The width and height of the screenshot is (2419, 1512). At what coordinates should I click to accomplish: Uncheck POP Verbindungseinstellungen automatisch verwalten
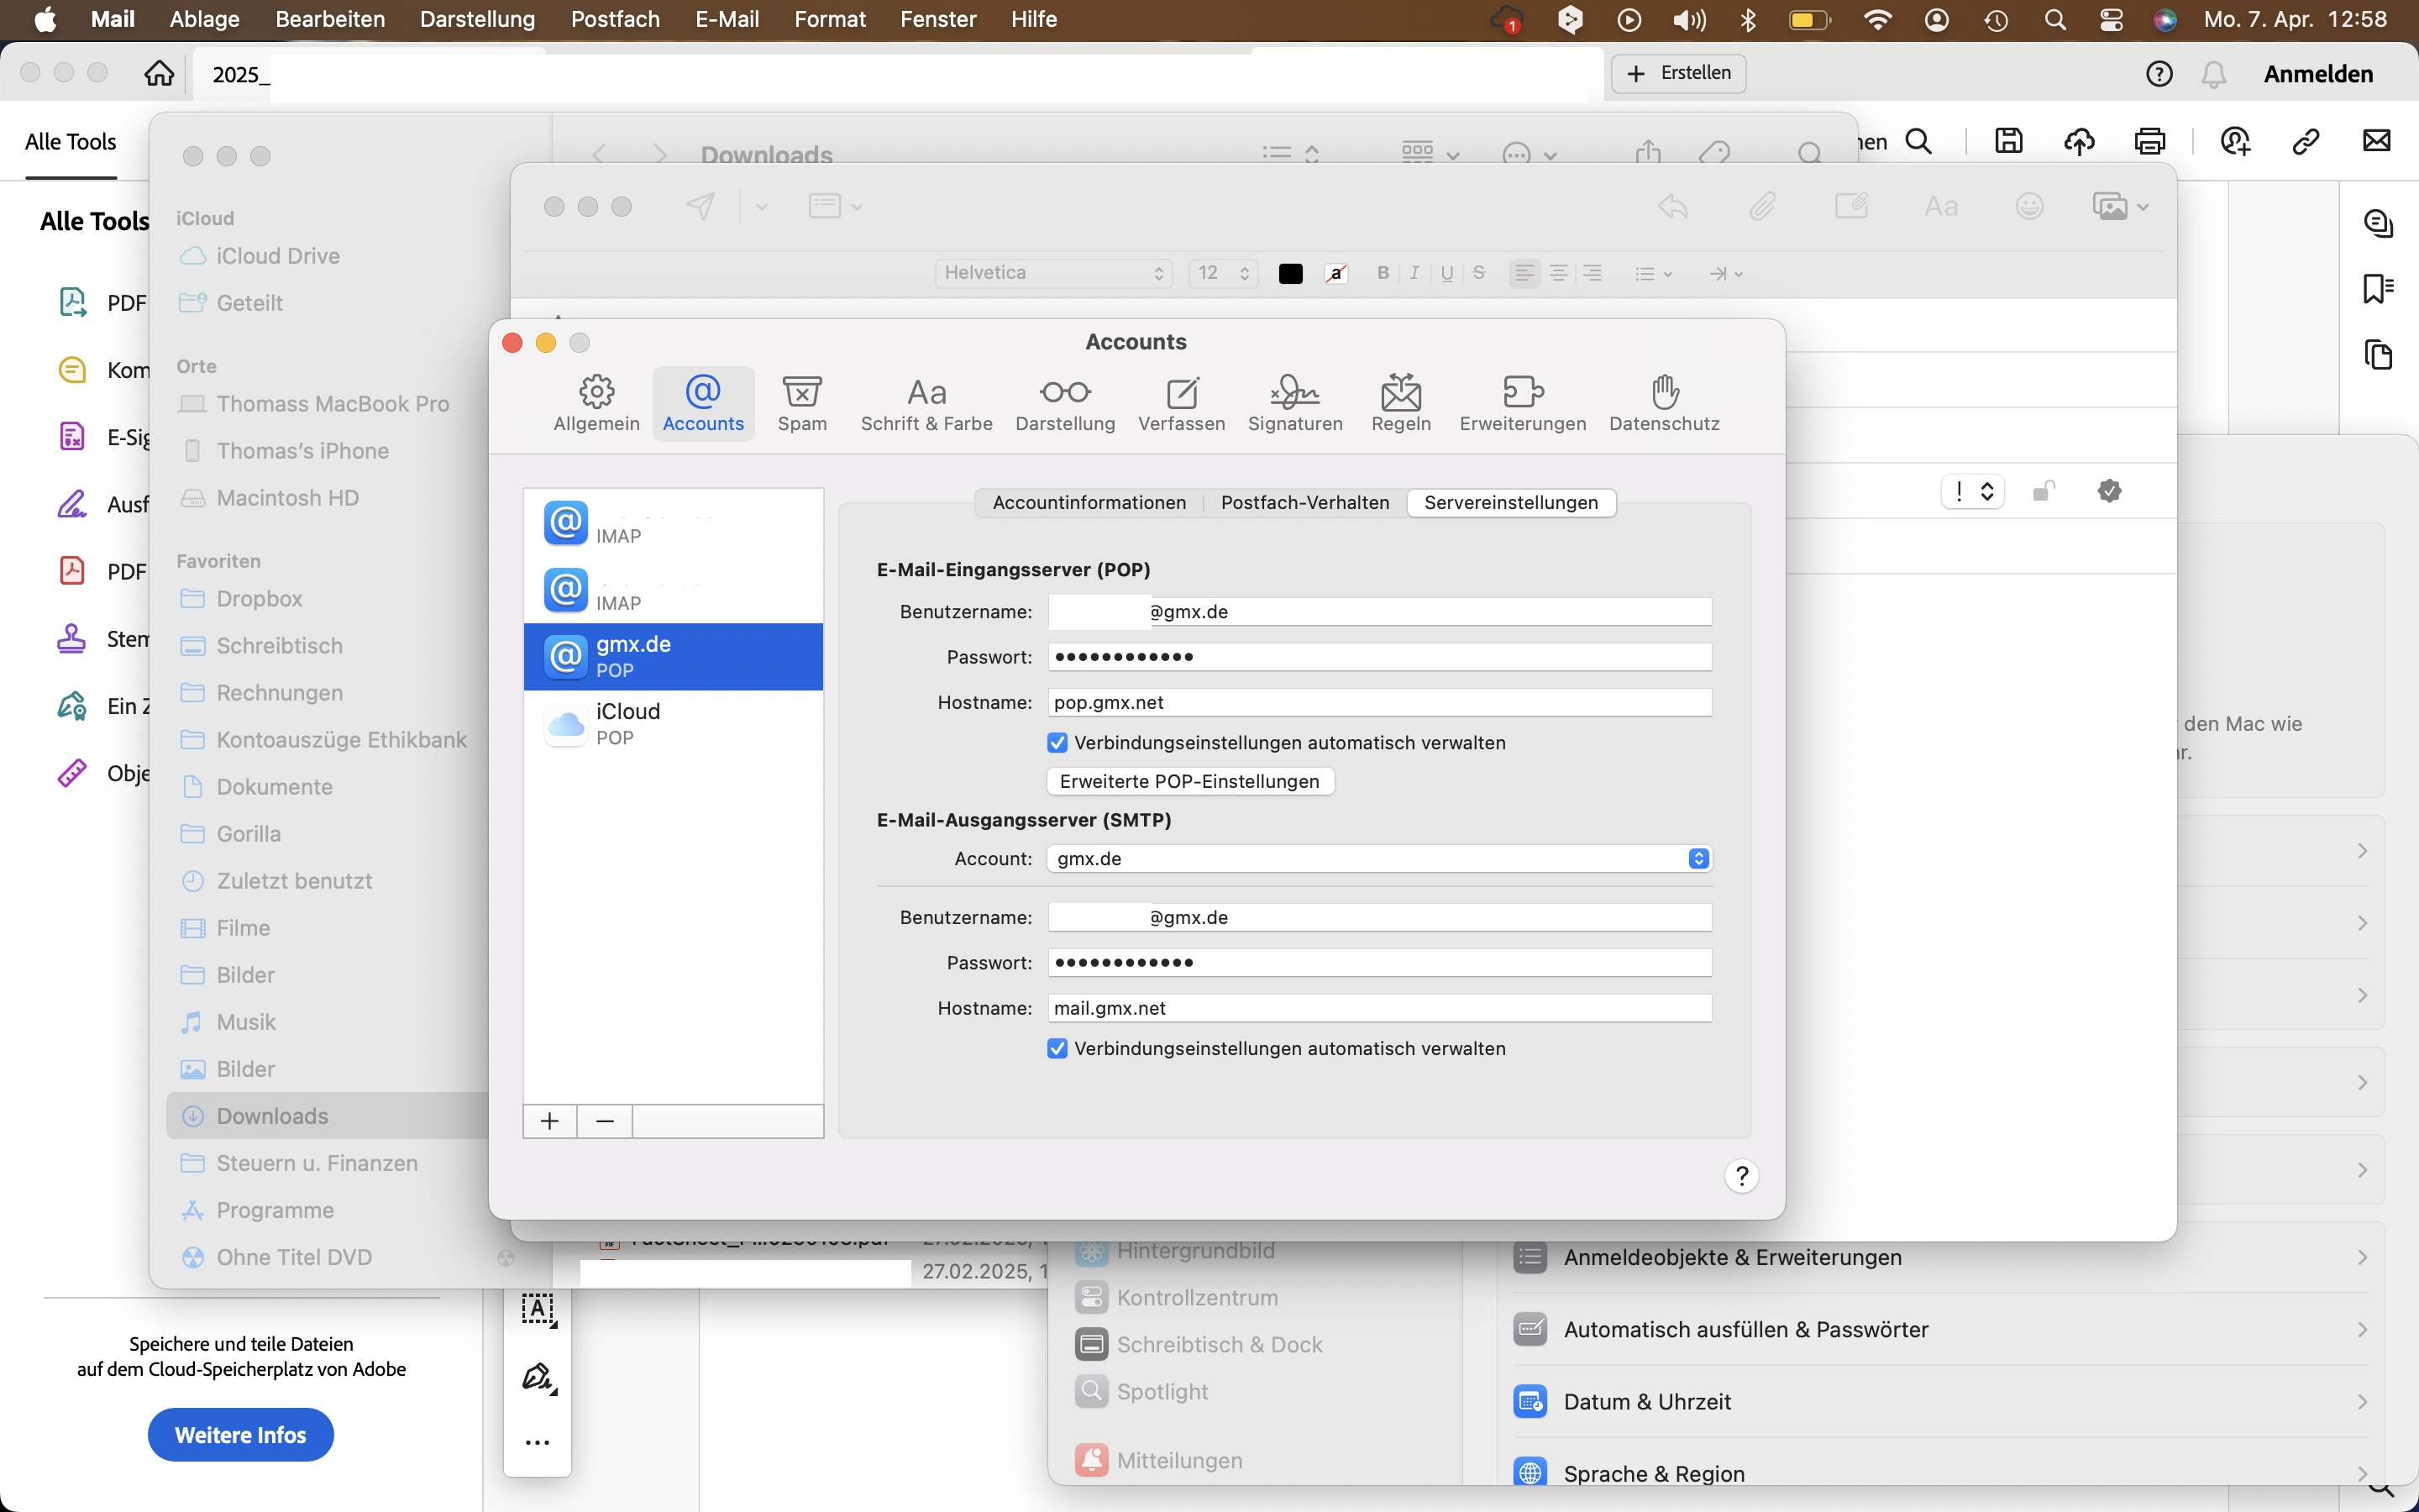click(x=1057, y=743)
